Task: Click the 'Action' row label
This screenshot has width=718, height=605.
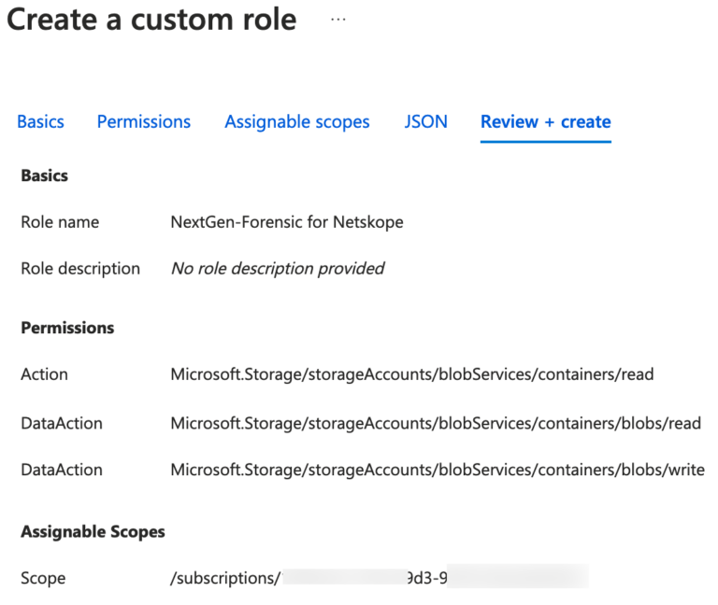Action: click(44, 374)
